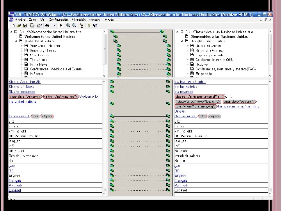Select Bienvenidos a las Naciones Unidas tree item

pyautogui.click(x=219, y=36)
